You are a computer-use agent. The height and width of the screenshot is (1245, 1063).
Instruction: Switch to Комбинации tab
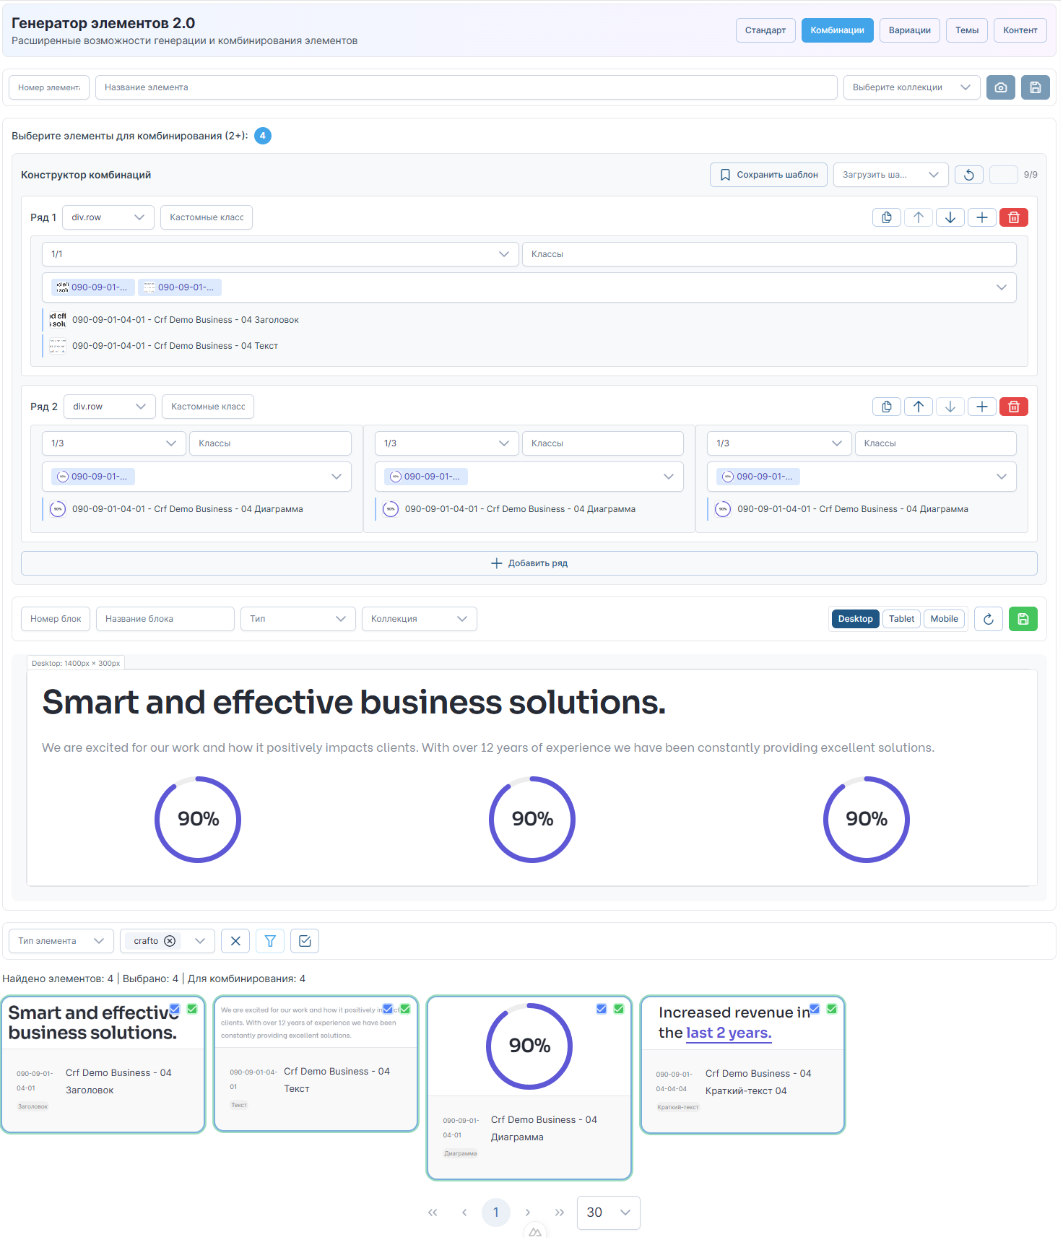(x=838, y=30)
